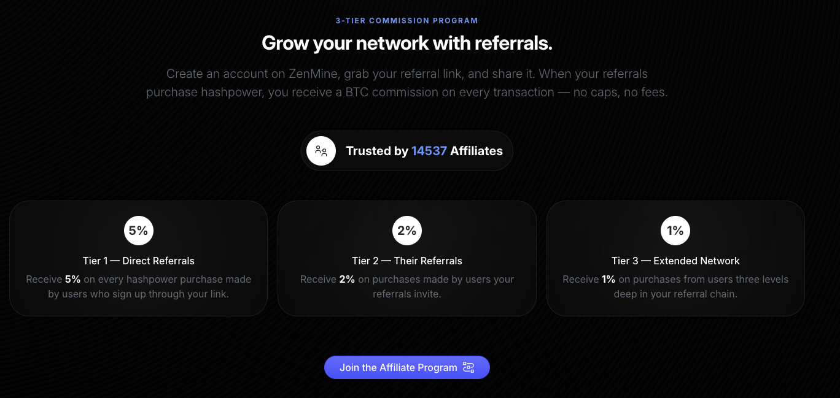Click the ZenMine intro paragraph text
Viewport: 840px width, 398px height.
click(x=406, y=83)
